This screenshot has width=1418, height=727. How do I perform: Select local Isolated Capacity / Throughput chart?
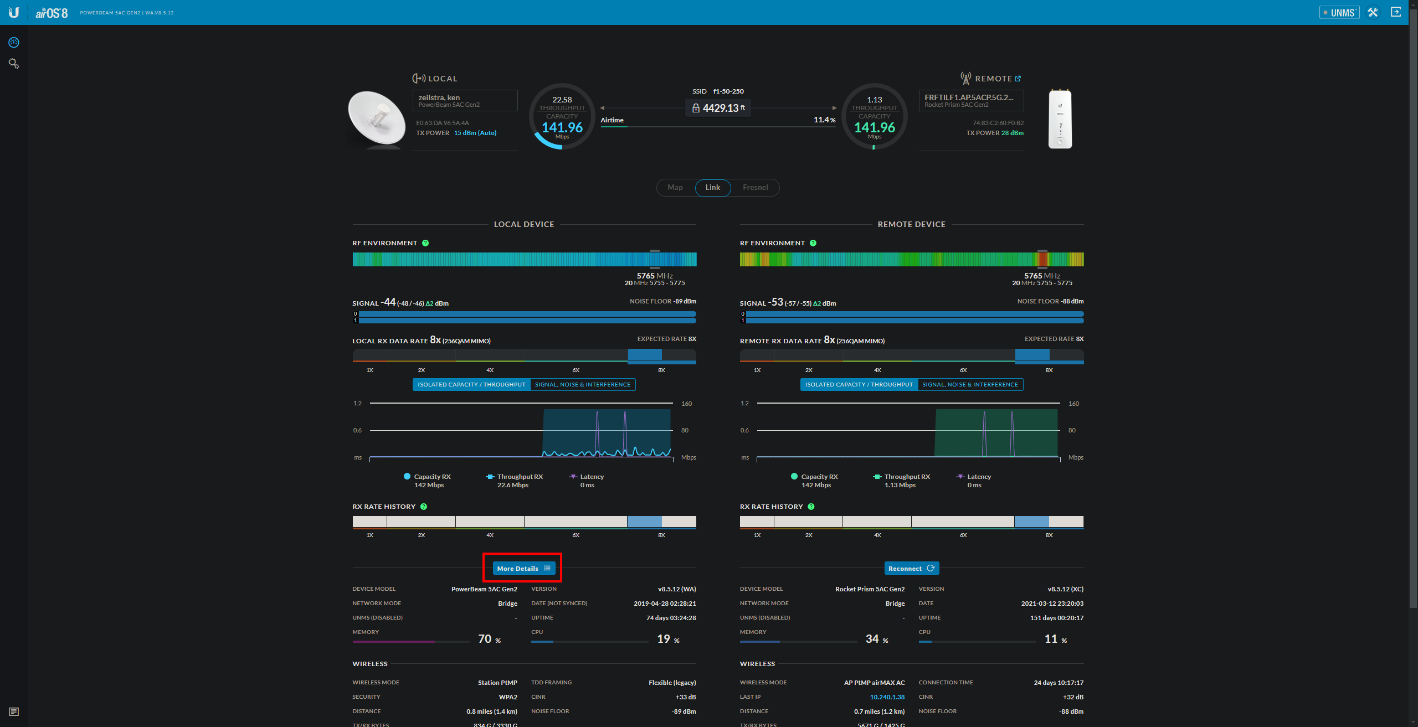click(471, 384)
